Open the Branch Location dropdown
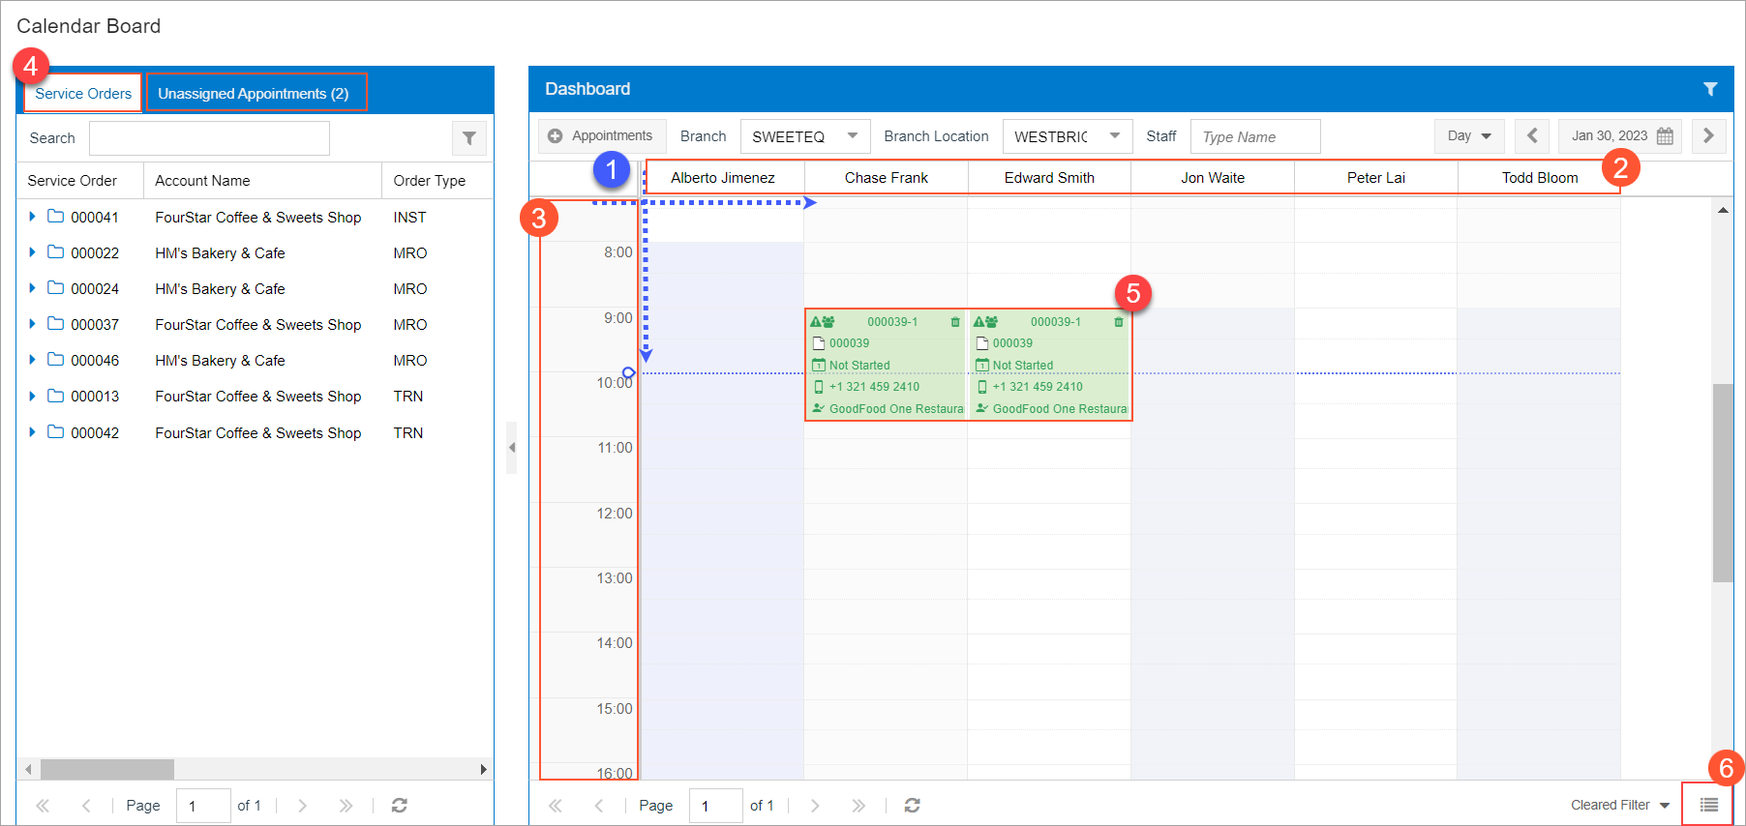 [x=1114, y=136]
